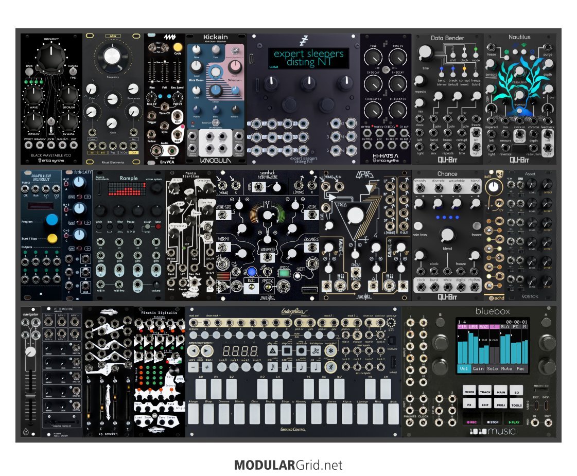577x476 pixels.
Task: Select the 1/32 note button on Ground Control
Action: tap(272, 367)
